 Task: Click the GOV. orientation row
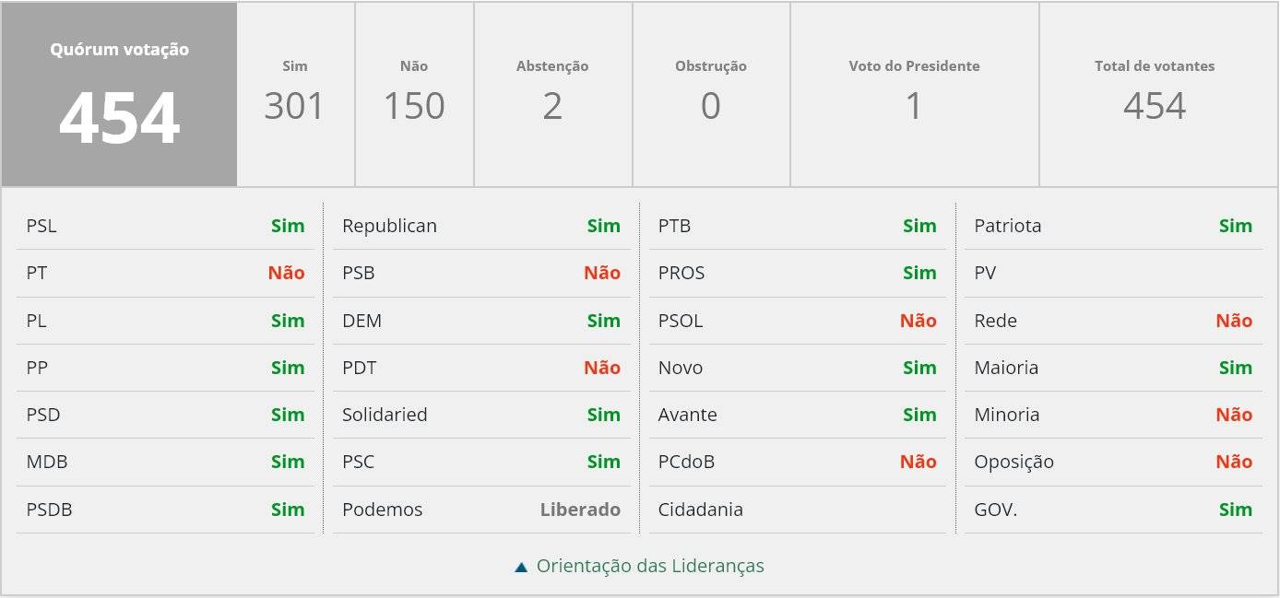tap(1112, 510)
